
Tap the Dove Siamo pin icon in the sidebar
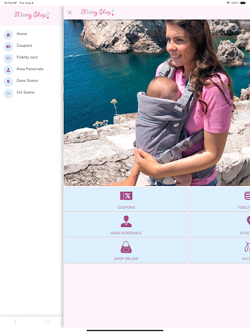point(8,81)
